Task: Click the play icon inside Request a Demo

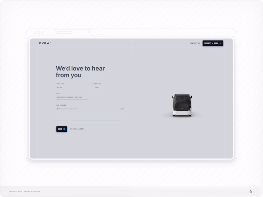Action: (221, 43)
